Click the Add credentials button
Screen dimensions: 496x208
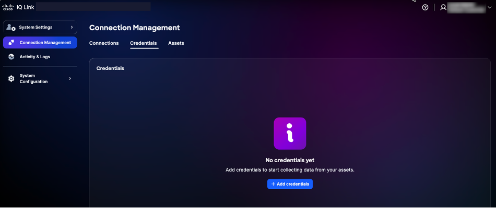coord(290,184)
